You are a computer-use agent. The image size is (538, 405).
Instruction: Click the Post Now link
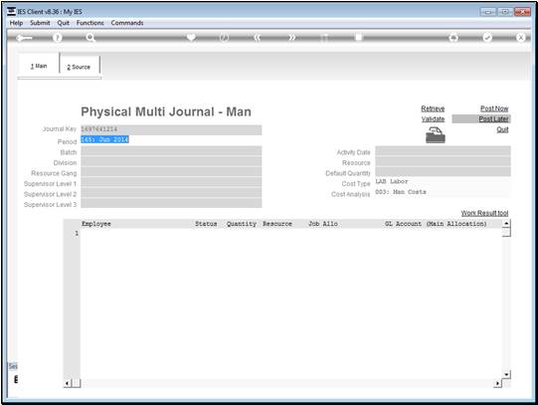[x=494, y=108]
